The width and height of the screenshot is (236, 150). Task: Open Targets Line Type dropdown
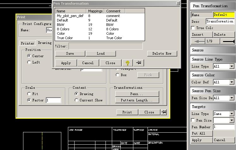[232, 114]
